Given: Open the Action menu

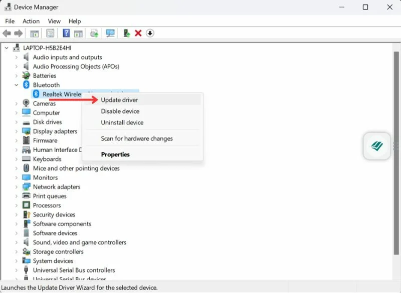Looking at the screenshot, I should point(31,21).
